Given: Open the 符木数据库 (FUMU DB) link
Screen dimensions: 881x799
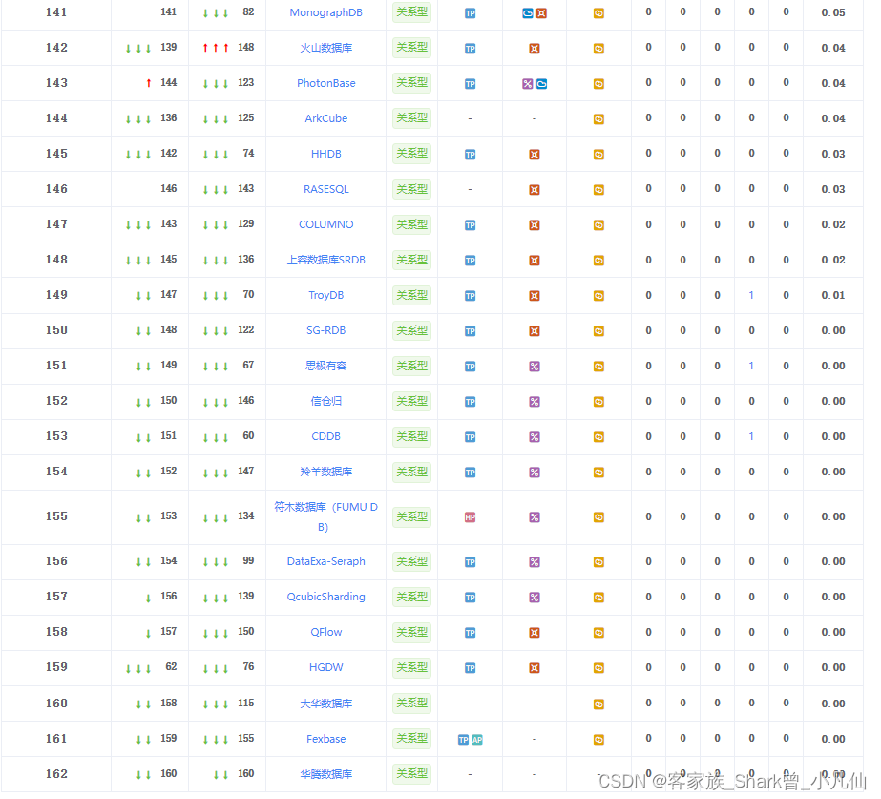Looking at the screenshot, I should coord(325,517).
